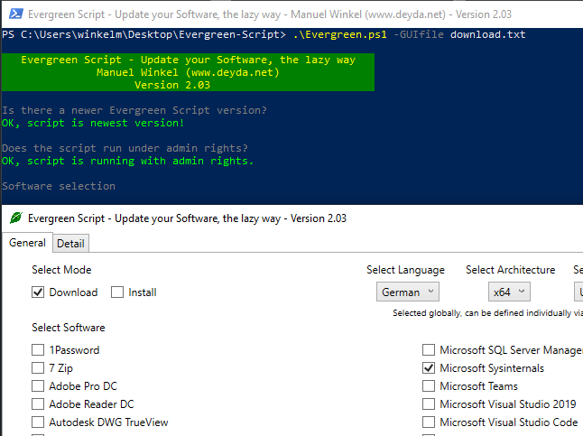Click the 'Select Language' label
The width and height of the screenshot is (583, 436).
pos(405,270)
